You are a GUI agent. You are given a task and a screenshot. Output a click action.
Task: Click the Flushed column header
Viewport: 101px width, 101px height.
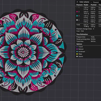[x=93, y=5]
